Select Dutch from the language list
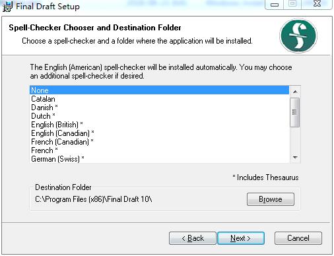The height and width of the screenshot is (256, 334). tap(159, 116)
